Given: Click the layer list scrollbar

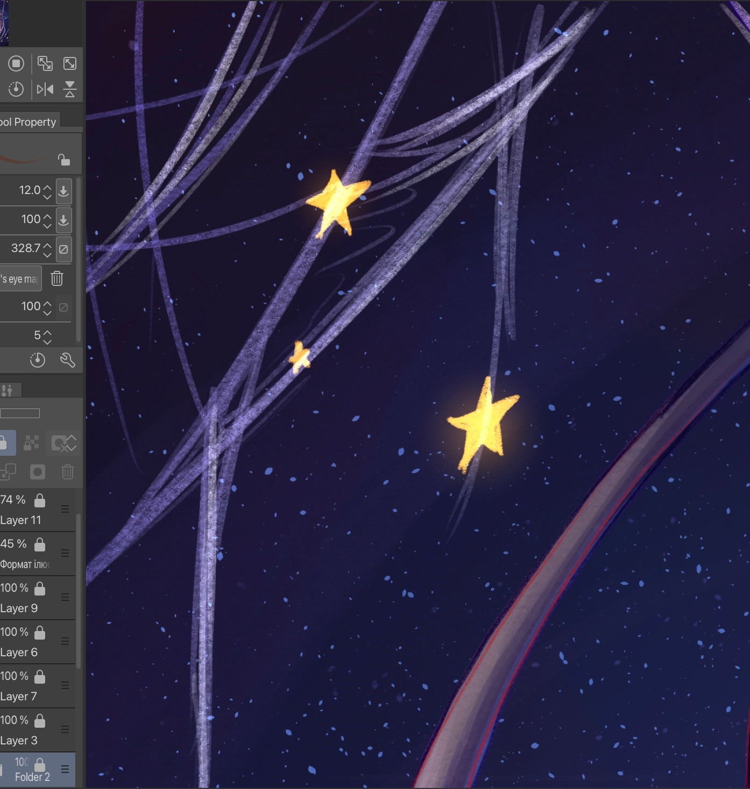Looking at the screenshot, I should pos(78,591).
